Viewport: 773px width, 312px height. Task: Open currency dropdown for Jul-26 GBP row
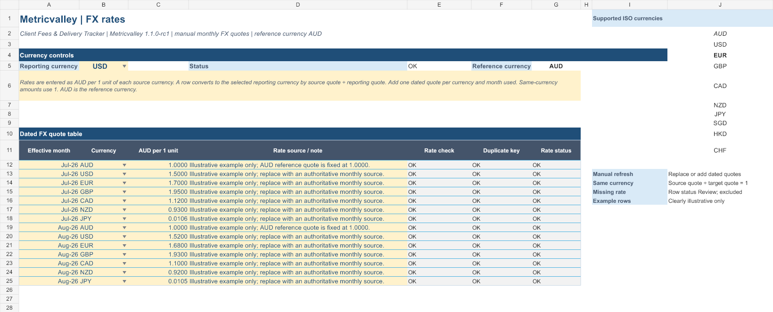pos(124,192)
